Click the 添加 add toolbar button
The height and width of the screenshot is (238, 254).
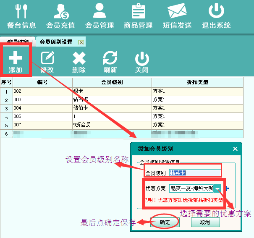tap(16, 62)
